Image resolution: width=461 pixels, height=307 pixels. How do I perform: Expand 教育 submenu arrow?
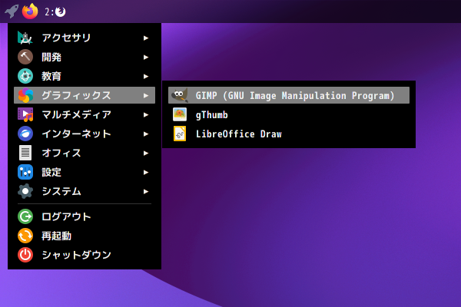(x=146, y=77)
